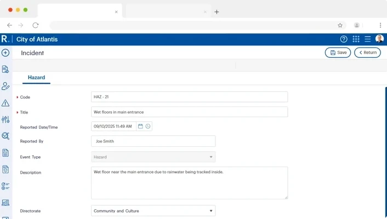The height and width of the screenshot is (219, 387).
Task: Click the Reported Date/Time label
Action: (x=39, y=127)
